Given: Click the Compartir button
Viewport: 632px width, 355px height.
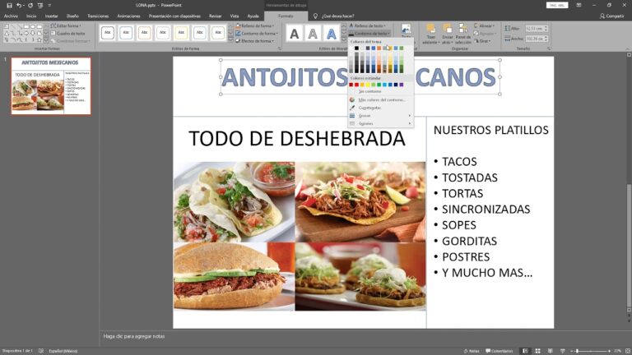Looking at the screenshot, I should click(x=612, y=16).
